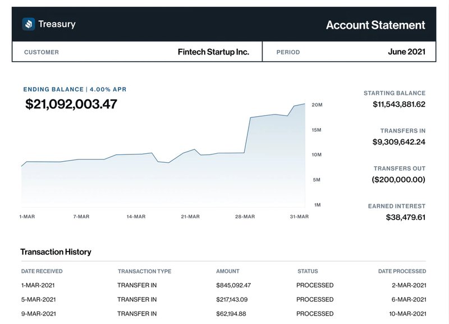Click the Treasury logo icon
This screenshot has width=449, height=324.
click(x=29, y=24)
